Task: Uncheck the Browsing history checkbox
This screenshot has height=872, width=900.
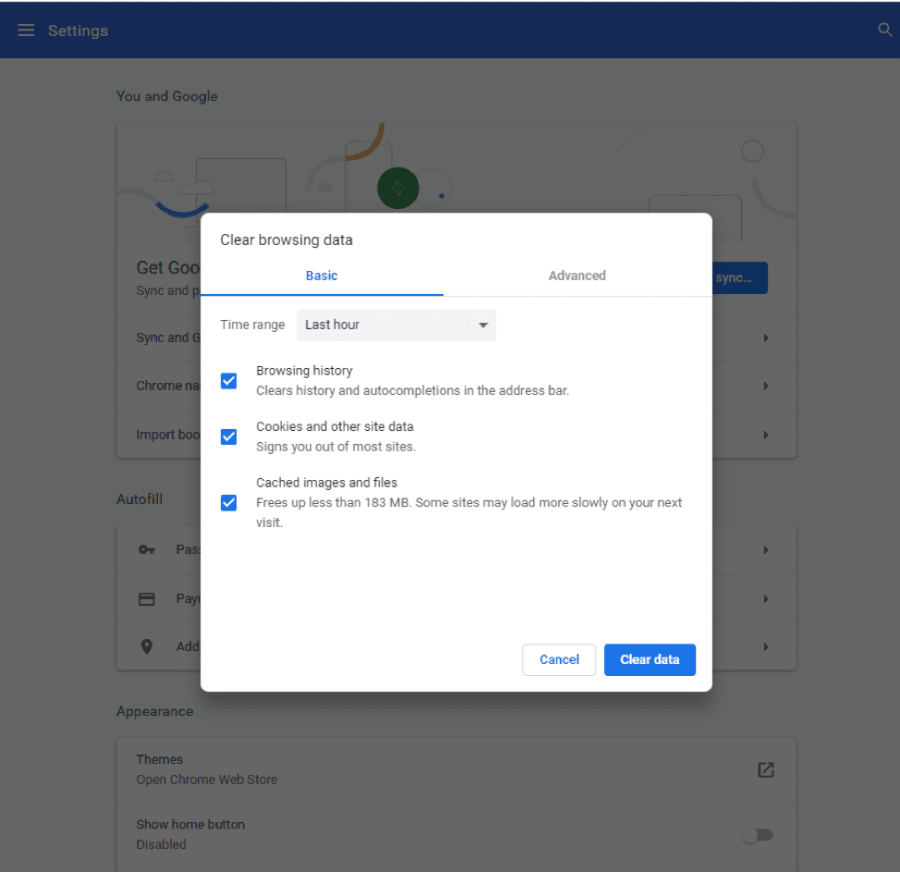Action: [x=228, y=381]
